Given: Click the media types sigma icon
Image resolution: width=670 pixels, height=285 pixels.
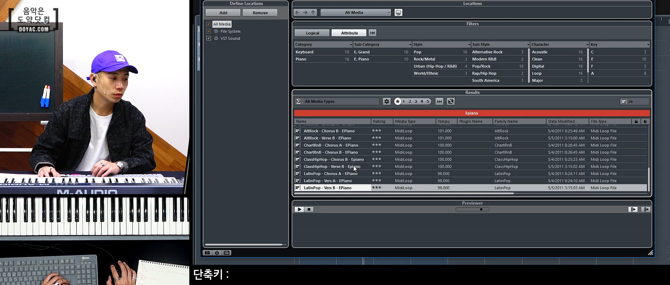Looking at the screenshot, I should (298, 102).
